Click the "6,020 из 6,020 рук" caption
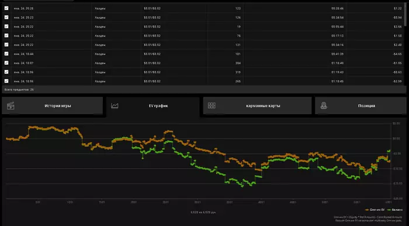 tap(203, 212)
